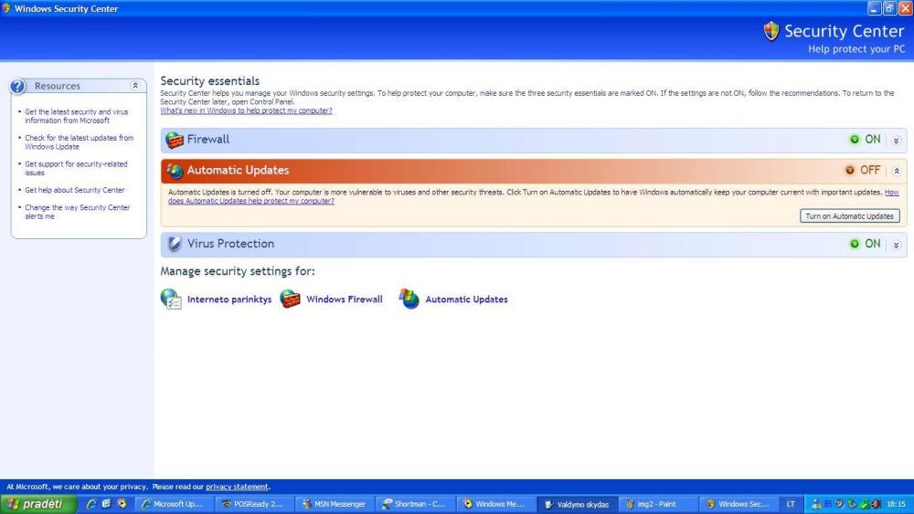Click Turn on Automatic Updates button
Viewport: 914px width, 514px height.
pyautogui.click(x=849, y=216)
